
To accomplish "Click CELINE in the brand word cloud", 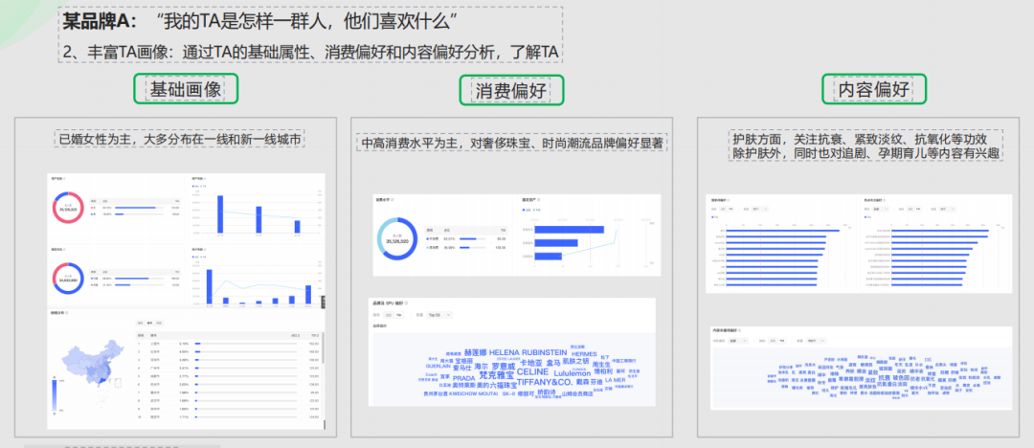I will 533,371.
